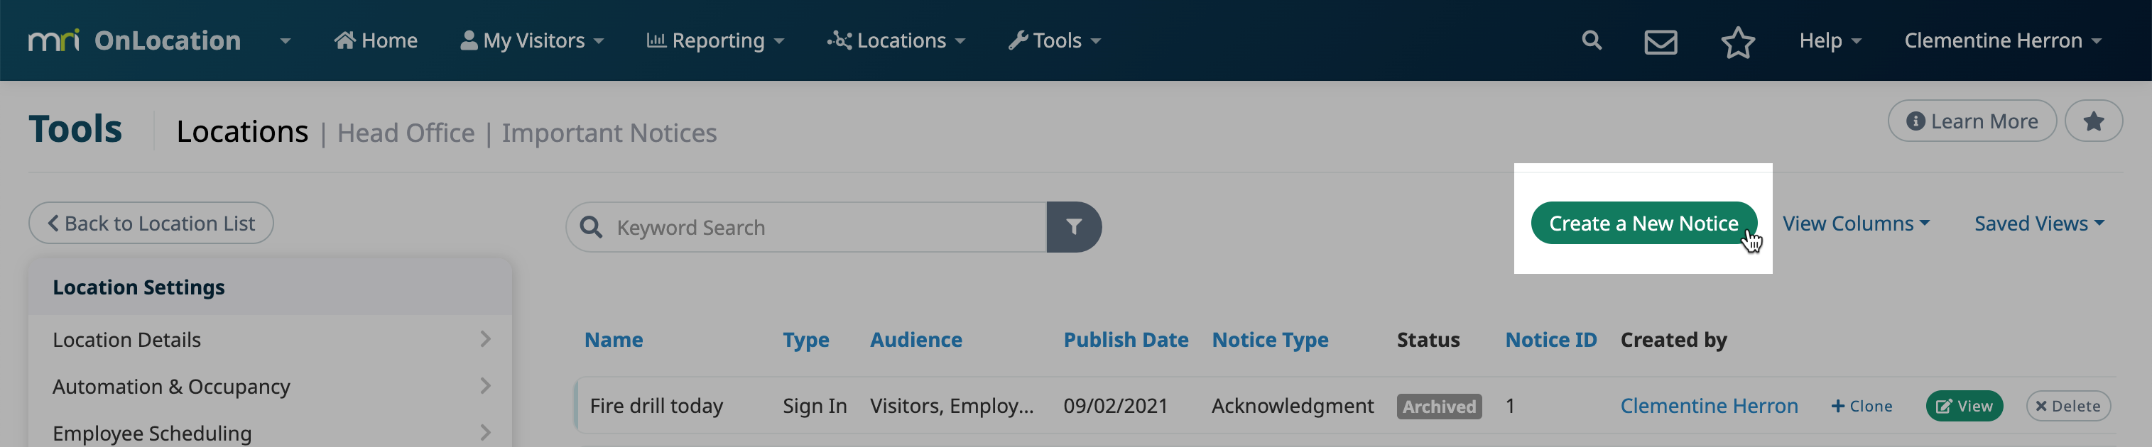The width and height of the screenshot is (2152, 447).
Task: Click the Acknowledgment notice type cell
Action: click(1293, 405)
